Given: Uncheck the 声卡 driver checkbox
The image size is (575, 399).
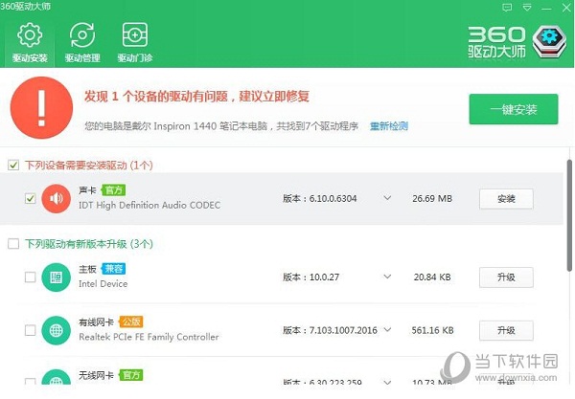Looking at the screenshot, I should [31, 198].
